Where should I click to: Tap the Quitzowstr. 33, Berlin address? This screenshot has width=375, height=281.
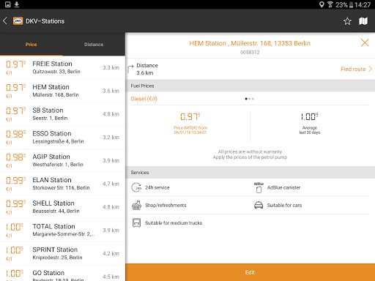coord(56,72)
